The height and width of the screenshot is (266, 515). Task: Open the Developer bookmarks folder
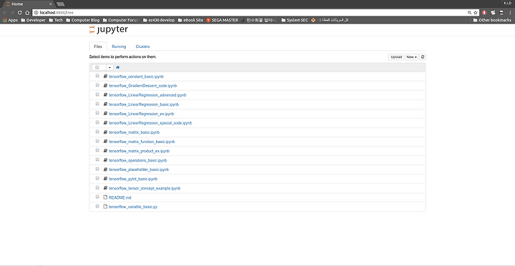[x=33, y=20]
